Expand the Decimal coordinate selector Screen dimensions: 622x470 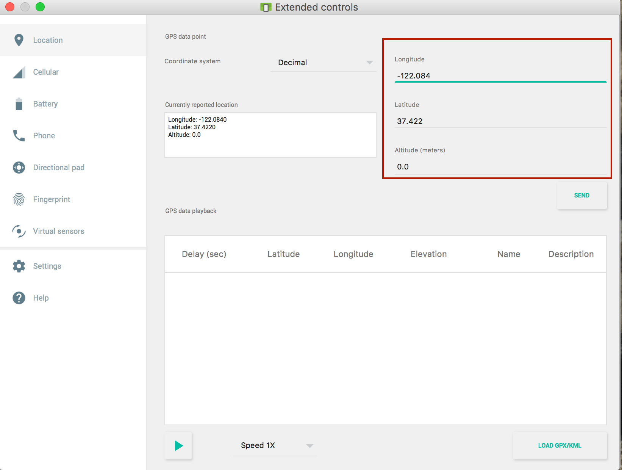click(323, 62)
